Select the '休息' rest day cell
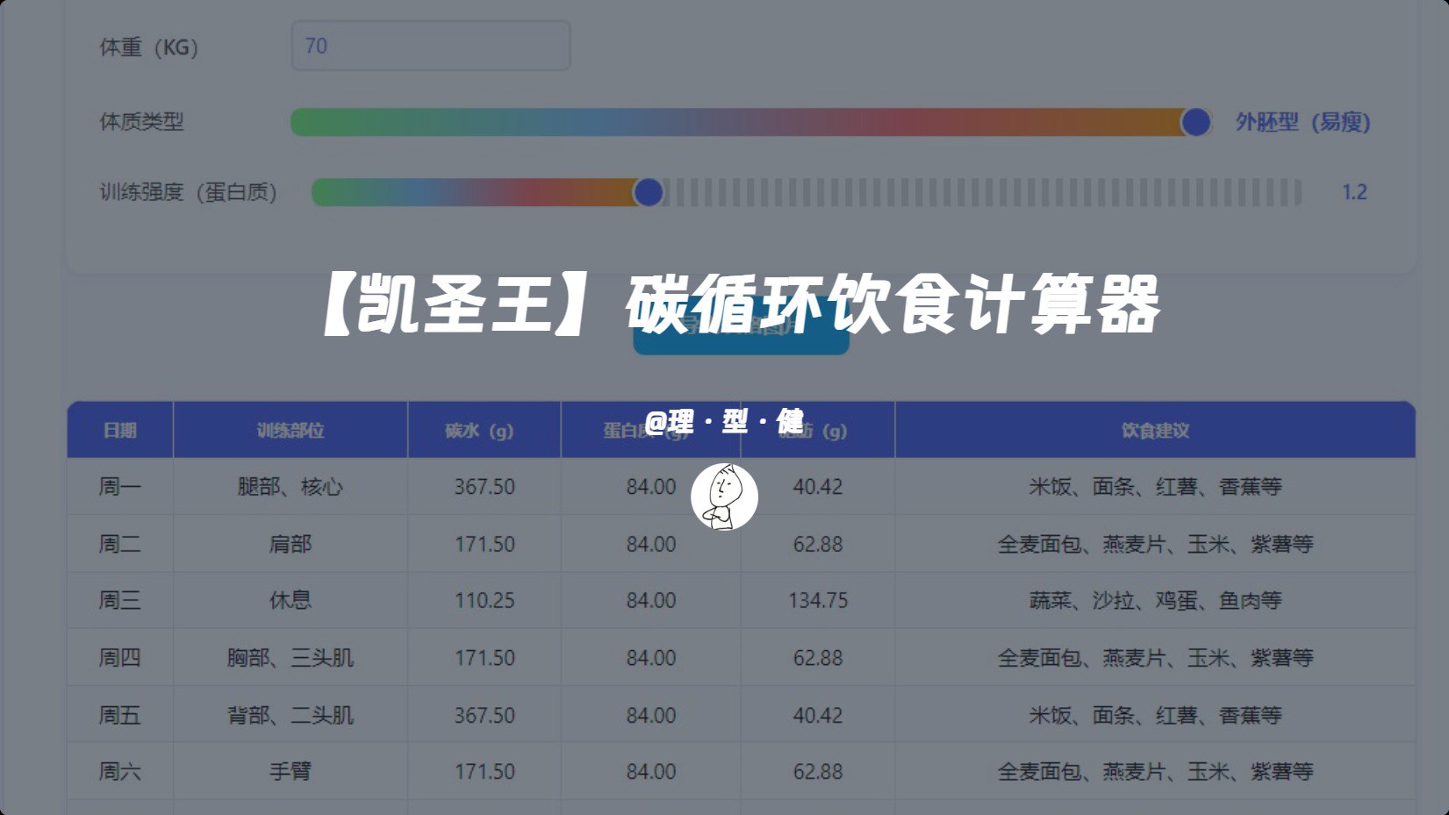 click(291, 600)
